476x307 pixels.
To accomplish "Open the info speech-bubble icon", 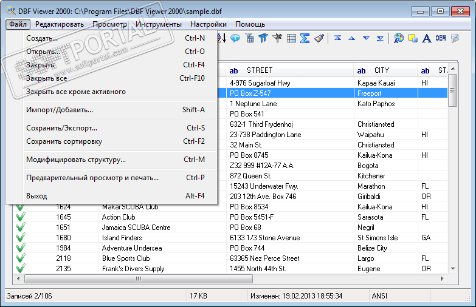I will pos(235,38).
